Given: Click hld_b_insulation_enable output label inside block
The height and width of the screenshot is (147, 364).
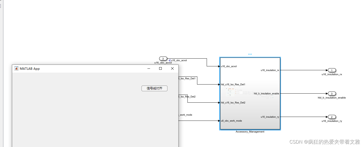Looking at the screenshot, I should coord(266,94).
